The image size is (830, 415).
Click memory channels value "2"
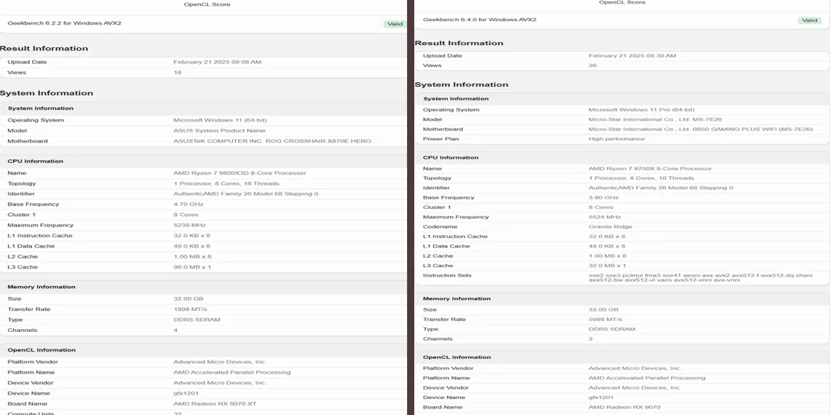tap(590, 339)
